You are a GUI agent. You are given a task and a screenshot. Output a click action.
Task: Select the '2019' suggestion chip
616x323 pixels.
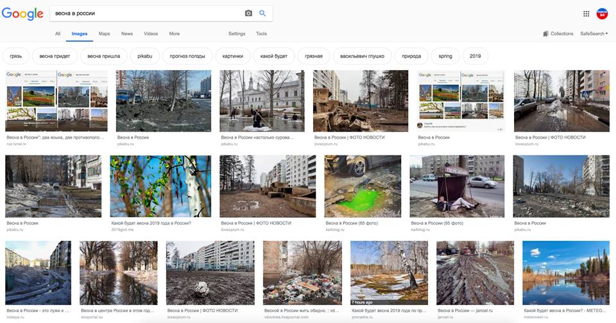coord(475,56)
